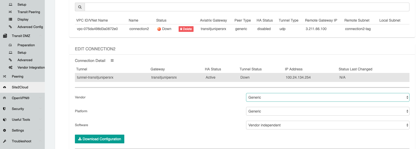This screenshot has height=149, width=419.
Task: Expand the OpenVPN sidebar section
Action: [21, 98]
